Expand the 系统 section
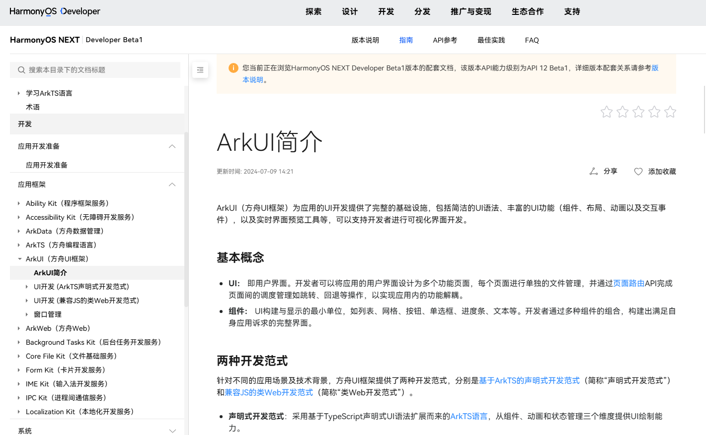The width and height of the screenshot is (706, 435). [172, 431]
